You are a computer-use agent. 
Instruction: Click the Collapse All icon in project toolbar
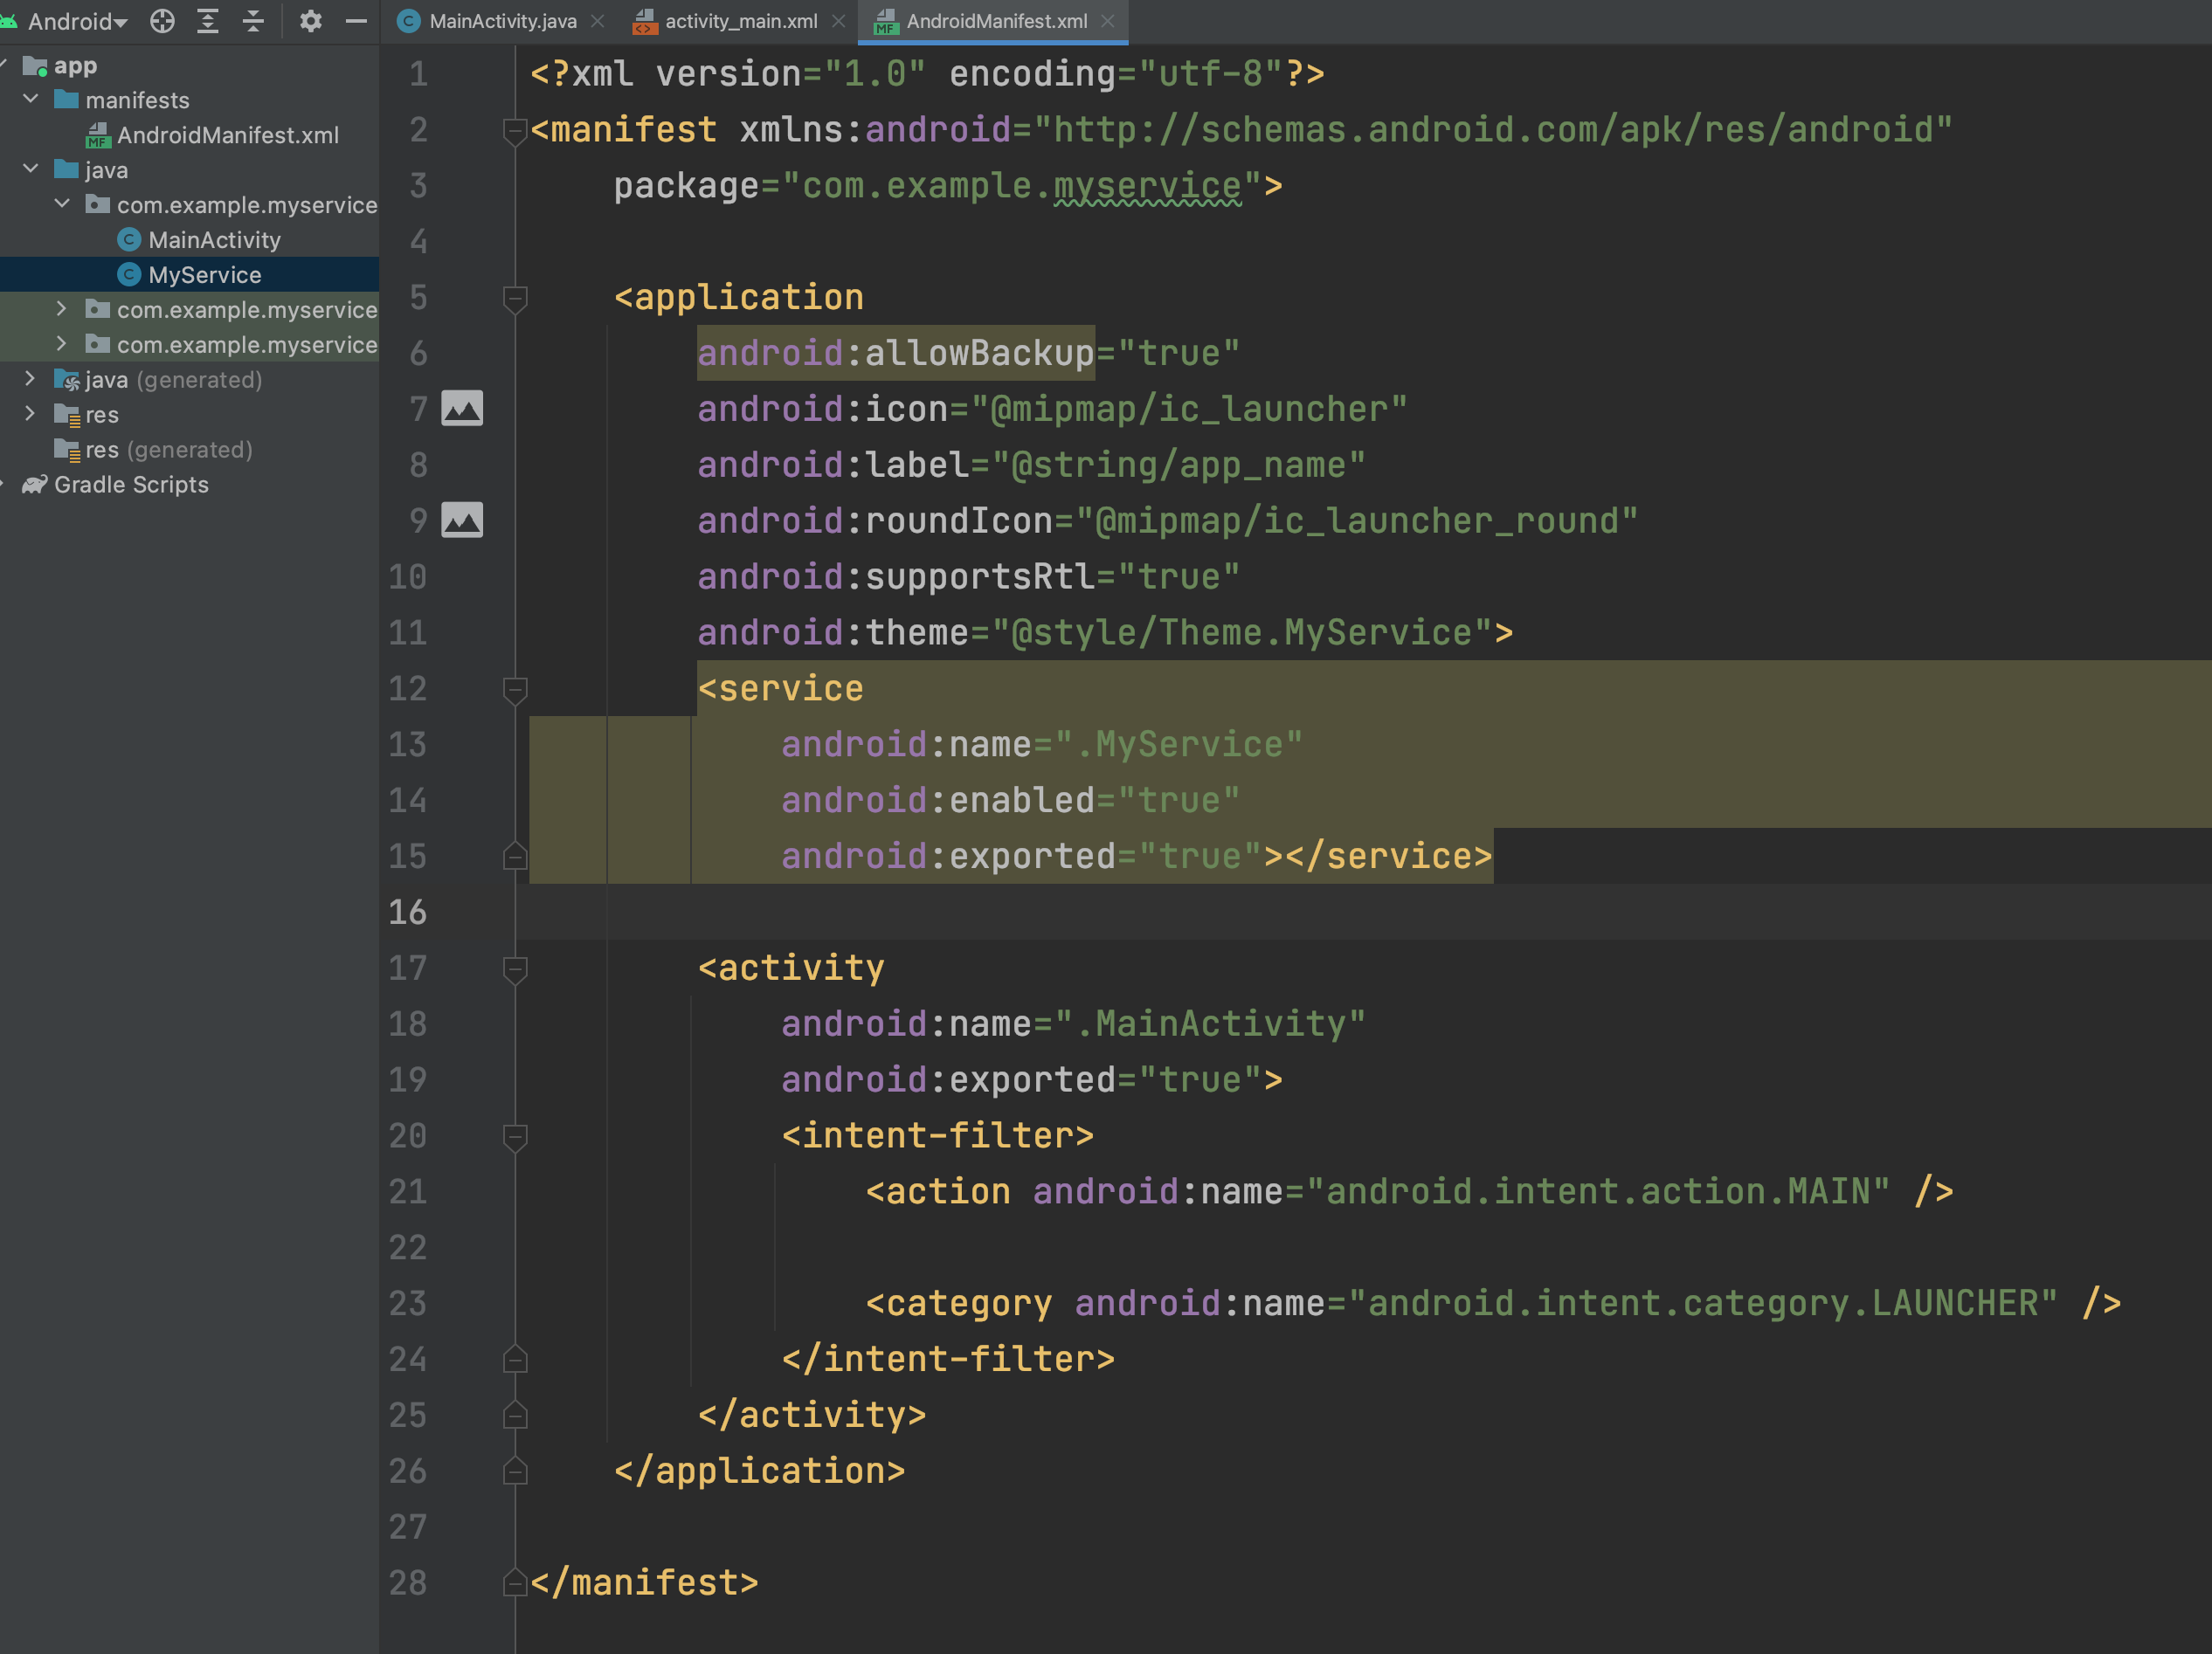click(x=253, y=21)
